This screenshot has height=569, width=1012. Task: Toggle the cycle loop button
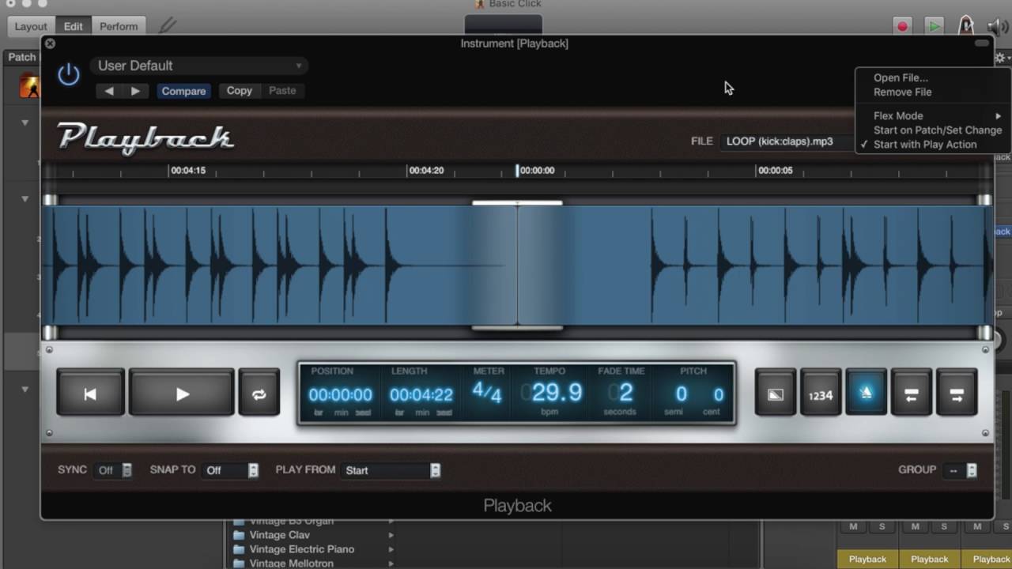pos(259,394)
